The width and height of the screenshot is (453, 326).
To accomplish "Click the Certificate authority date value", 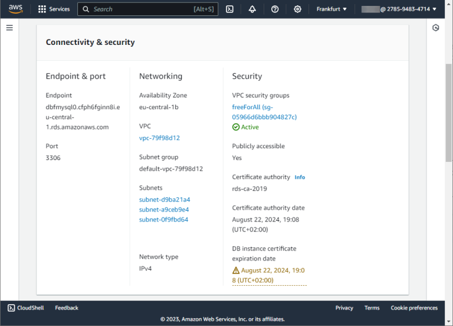I will (265, 224).
